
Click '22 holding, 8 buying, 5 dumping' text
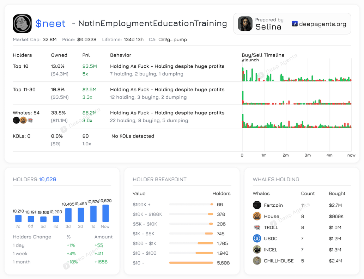click(x=149, y=121)
